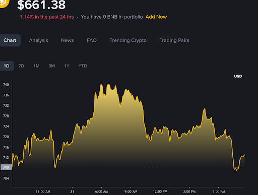Click the 736 y-axis label

point(6,95)
